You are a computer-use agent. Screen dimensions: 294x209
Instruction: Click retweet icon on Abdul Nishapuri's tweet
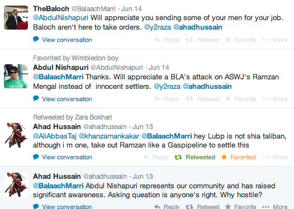(x=189, y=99)
